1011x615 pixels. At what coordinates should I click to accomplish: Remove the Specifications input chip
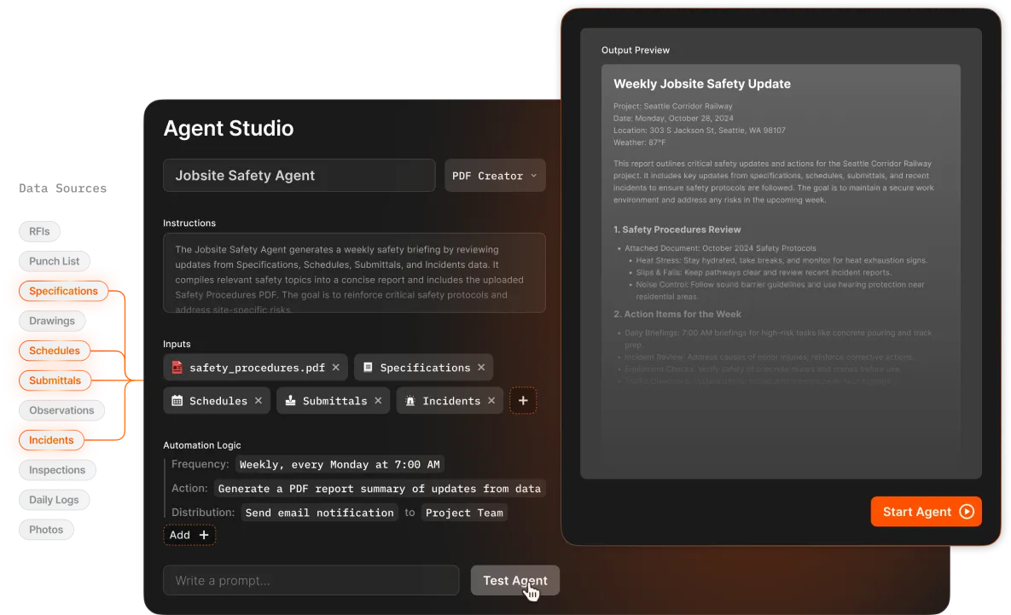[481, 368]
